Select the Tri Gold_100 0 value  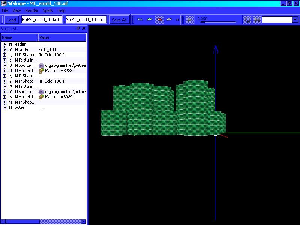52,55
